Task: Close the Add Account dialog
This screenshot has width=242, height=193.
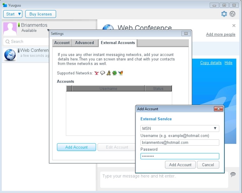Action: [218, 109]
